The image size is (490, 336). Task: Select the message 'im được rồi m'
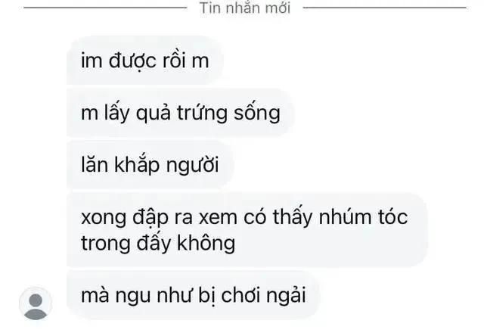click(145, 61)
